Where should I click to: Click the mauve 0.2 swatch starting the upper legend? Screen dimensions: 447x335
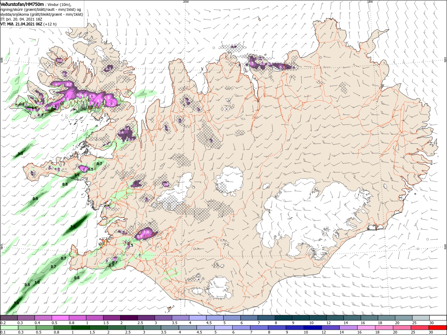[x=9, y=318]
